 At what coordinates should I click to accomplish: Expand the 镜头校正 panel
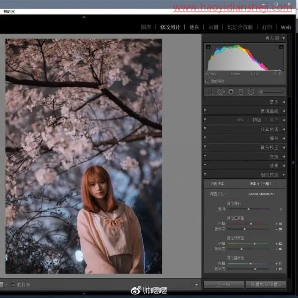coord(284,148)
